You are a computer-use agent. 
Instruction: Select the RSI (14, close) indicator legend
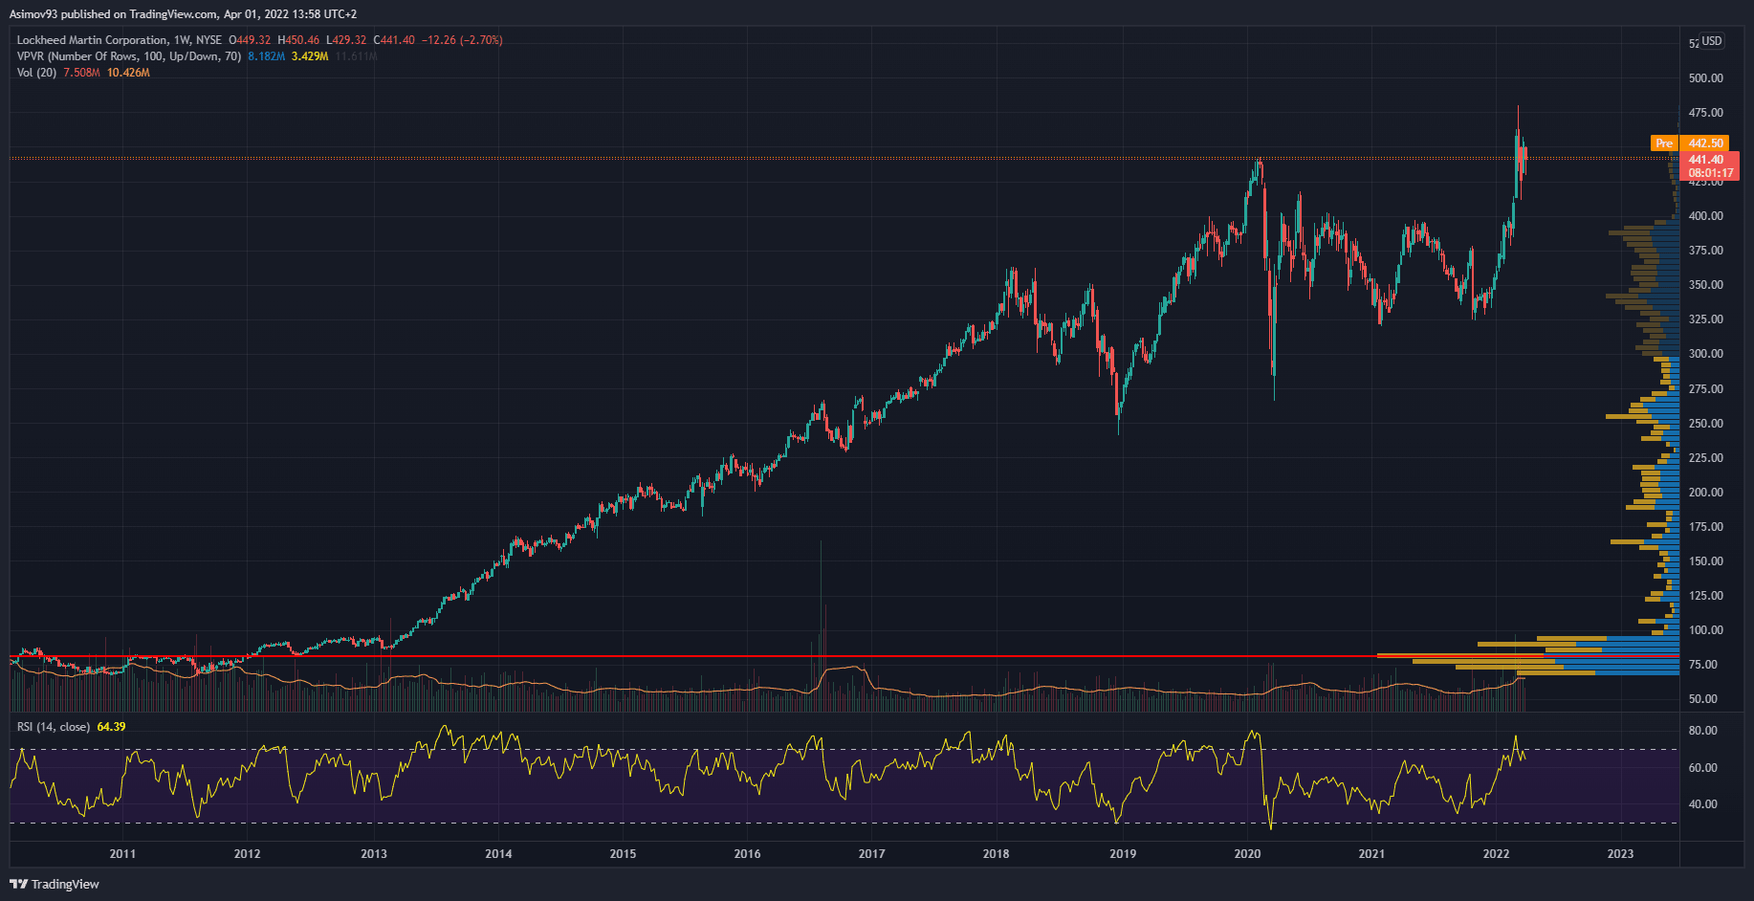click(54, 727)
